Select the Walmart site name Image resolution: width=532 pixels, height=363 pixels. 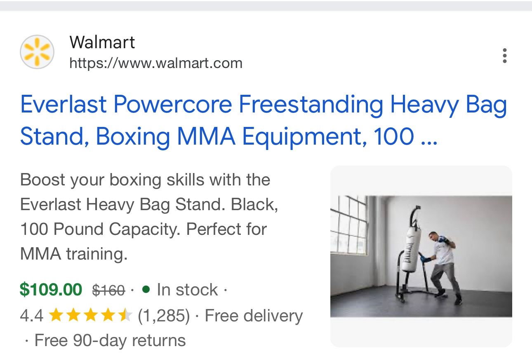point(102,42)
